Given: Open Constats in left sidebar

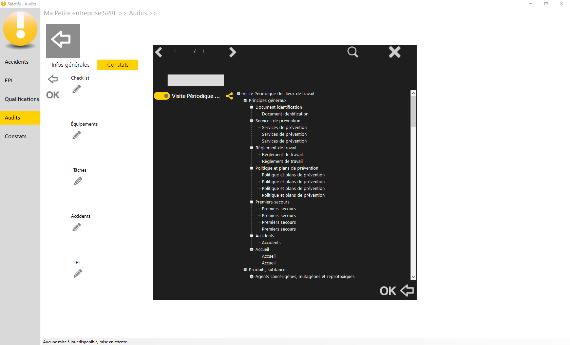Looking at the screenshot, I should pos(20,136).
